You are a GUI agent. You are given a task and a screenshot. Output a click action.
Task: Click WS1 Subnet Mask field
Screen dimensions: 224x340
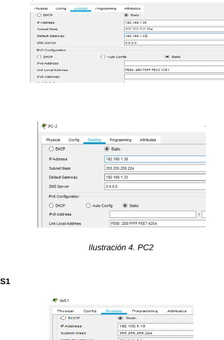click(155, 333)
